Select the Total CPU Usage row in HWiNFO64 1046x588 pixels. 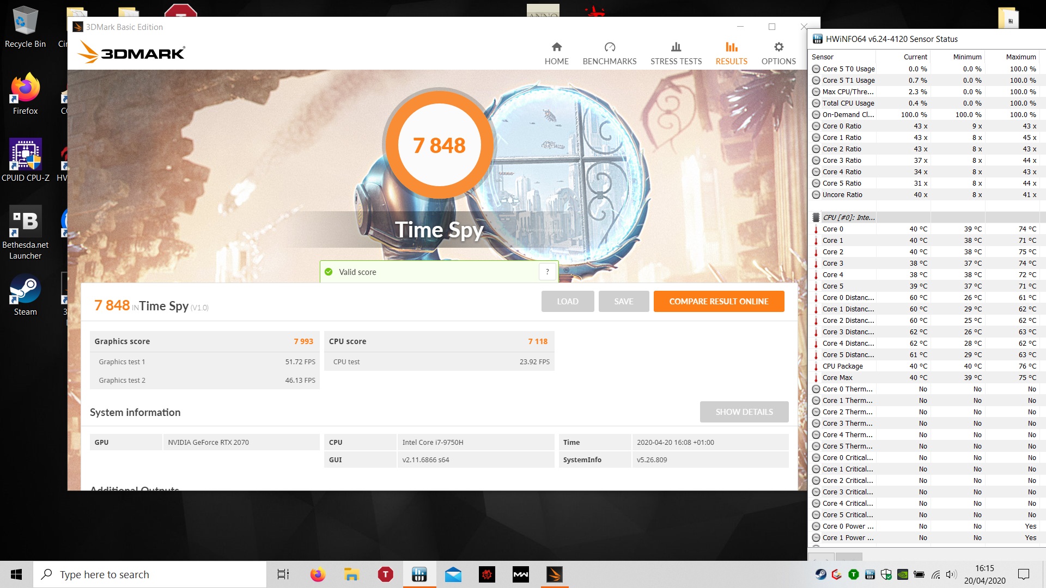pos(926,103)
